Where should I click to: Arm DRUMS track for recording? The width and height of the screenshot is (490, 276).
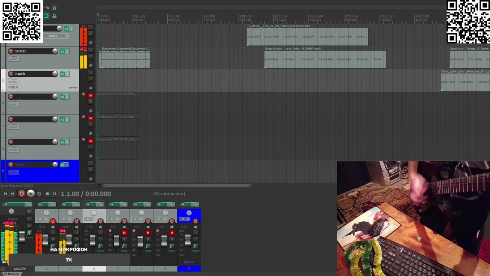click(x=11, y=51)
